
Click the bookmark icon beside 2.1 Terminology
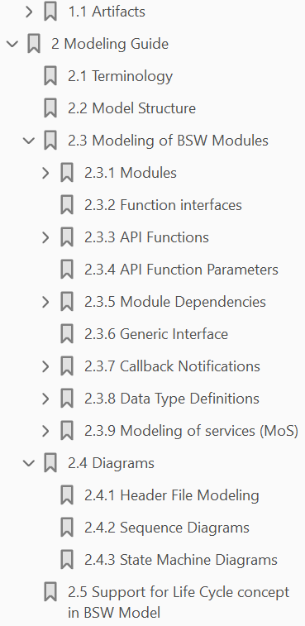pyautogui.click(x=50, y=76)
